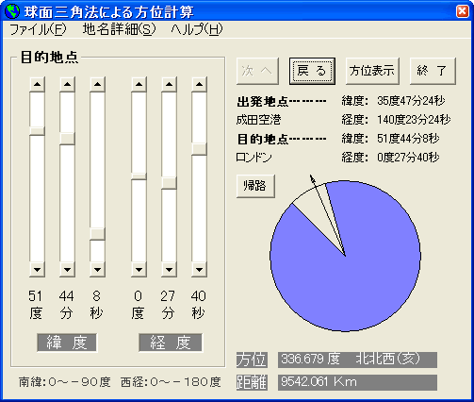Click down arrow of longitude seconds scrollbar
This screenshot has width=474, height=402.
(x=199, y=270)
